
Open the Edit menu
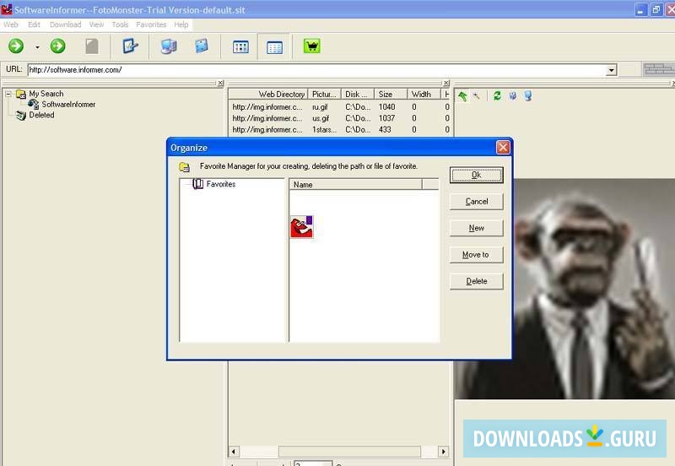34,24
